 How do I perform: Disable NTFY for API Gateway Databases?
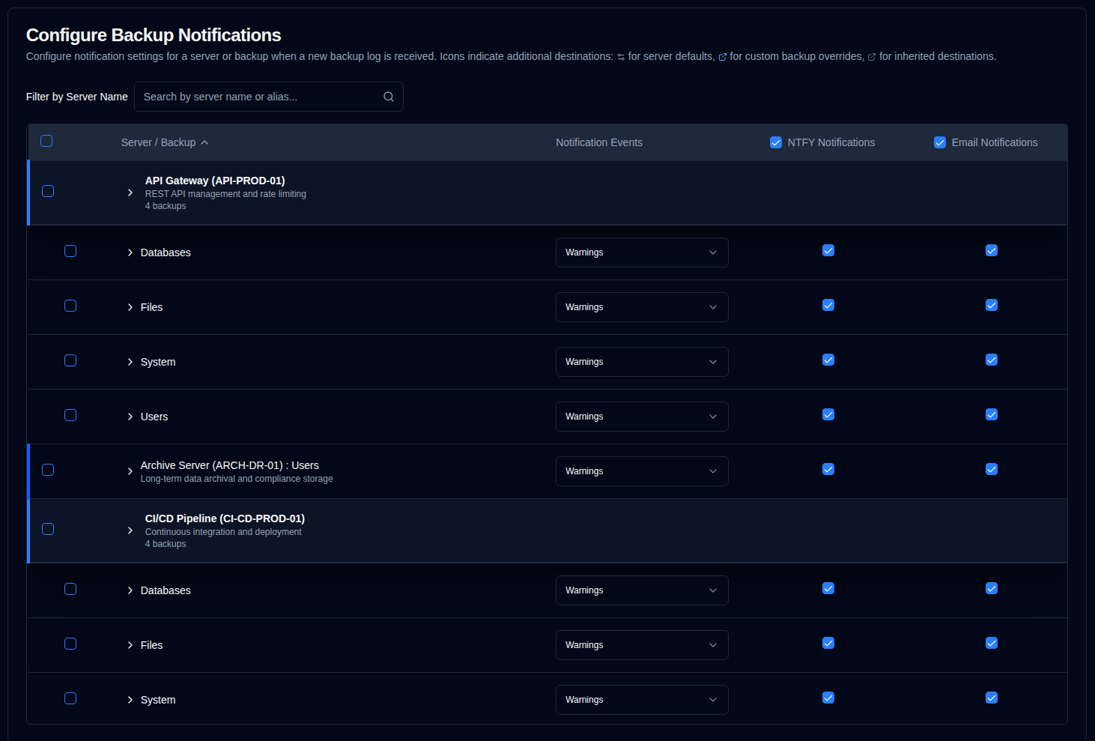828,250
